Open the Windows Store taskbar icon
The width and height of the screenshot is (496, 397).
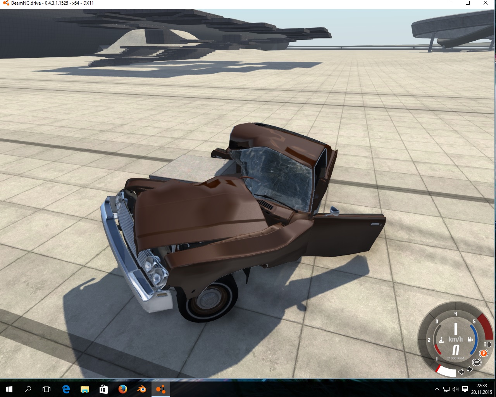click(x=103, y=389)
